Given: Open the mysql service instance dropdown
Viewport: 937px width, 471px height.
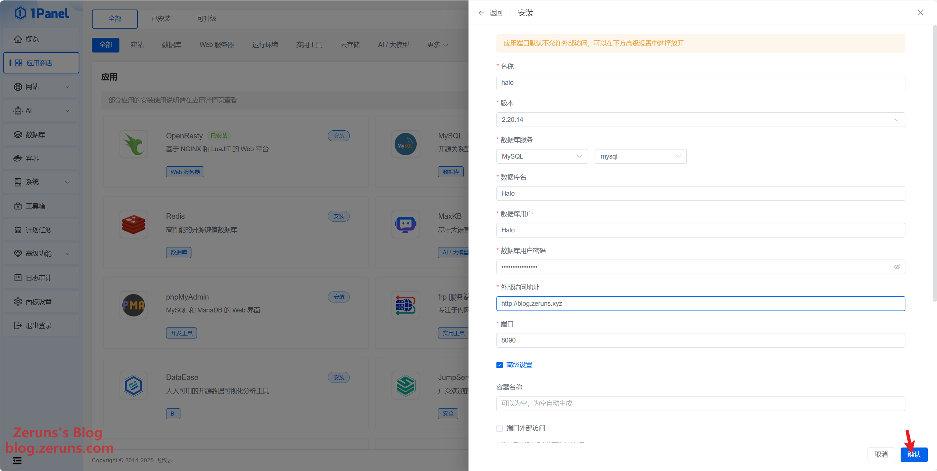Looking at the screenshot, I should pos(640,156).
